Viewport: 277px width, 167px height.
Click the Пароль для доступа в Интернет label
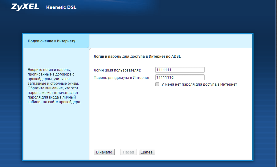click(122, 77)
